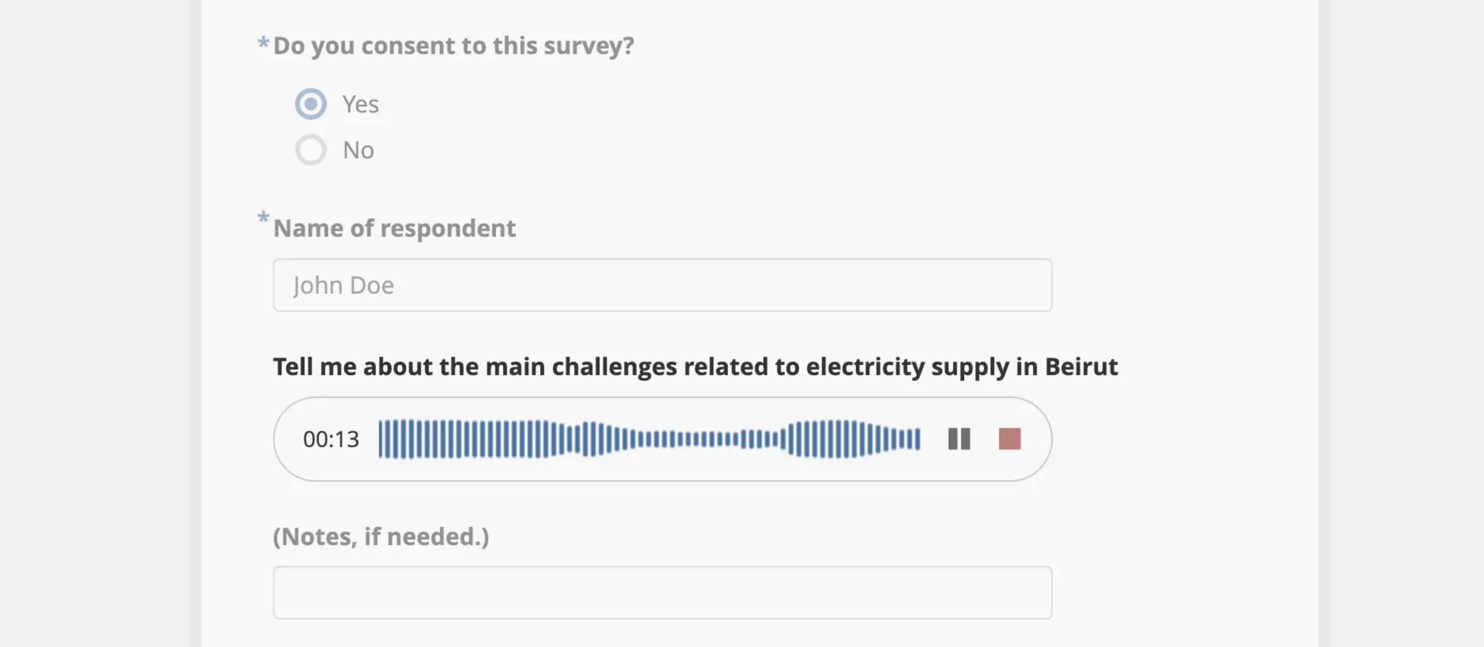Focus the Name of respondent field
Screen dimensions: 1484x647
pyautogui.click(x=662, y=285)
